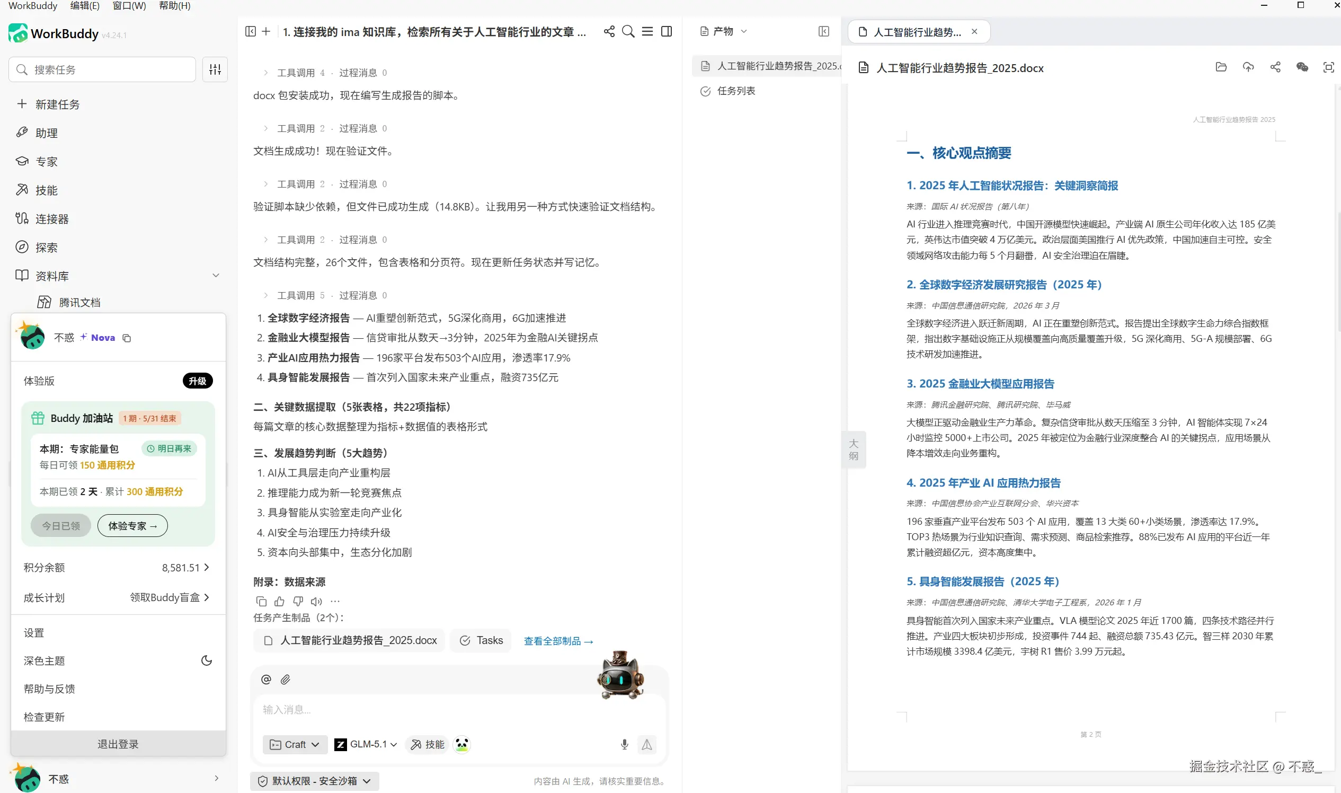Copy username icon next to Nova
Image resolution: width=1341 pixels, height=793 pixels.
[127, 338]
